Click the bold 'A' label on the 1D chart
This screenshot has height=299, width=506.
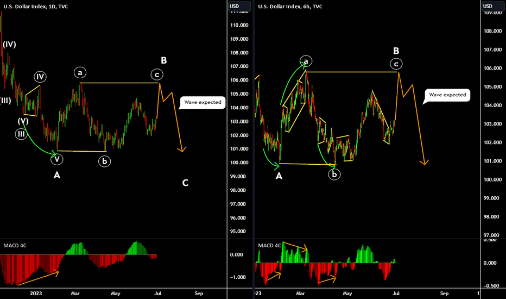pyautogui.click(x=57, y=175)
